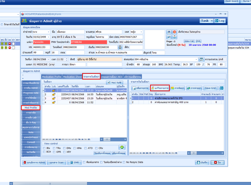This screenshot has width=251, height=185.
Task: Open the Log panel button
Action: [x=220, y=21]
